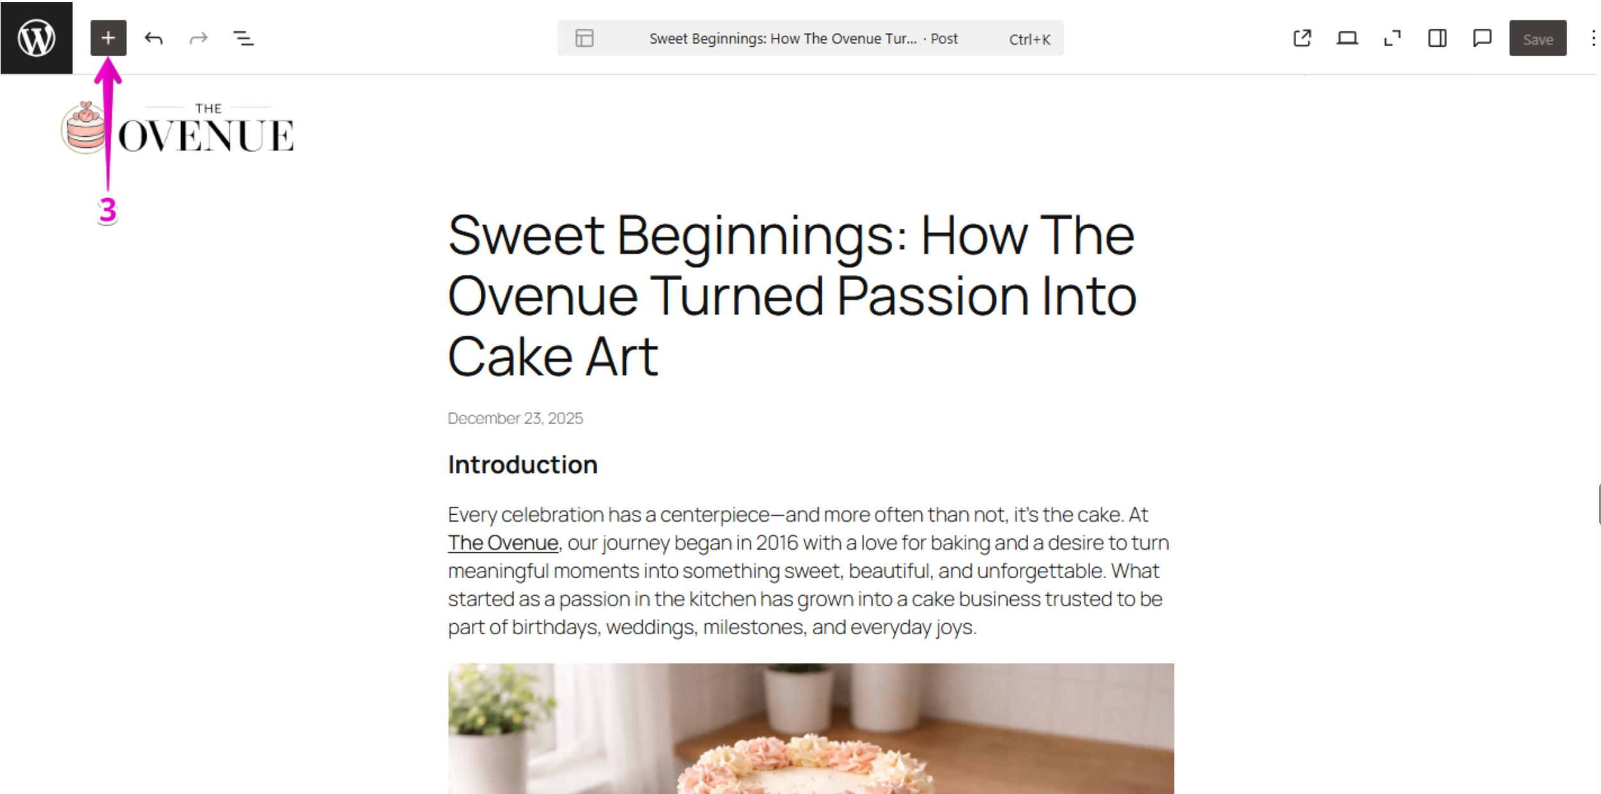Viewport: 1601px width, 794px height.
Task: Click the Undo arrow icon
Action: tap(153, 38)
